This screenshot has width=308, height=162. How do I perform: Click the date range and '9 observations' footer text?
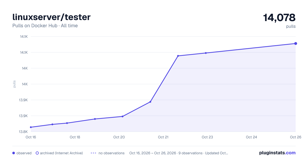[179, 153]
